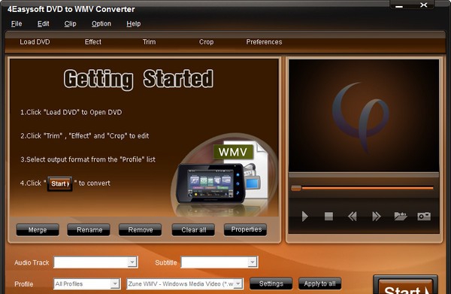Image resolution: width=451 pixels, height=294 pixels.
Task: Expand the All Profiles dropdown
Action: tap(115, 284)
